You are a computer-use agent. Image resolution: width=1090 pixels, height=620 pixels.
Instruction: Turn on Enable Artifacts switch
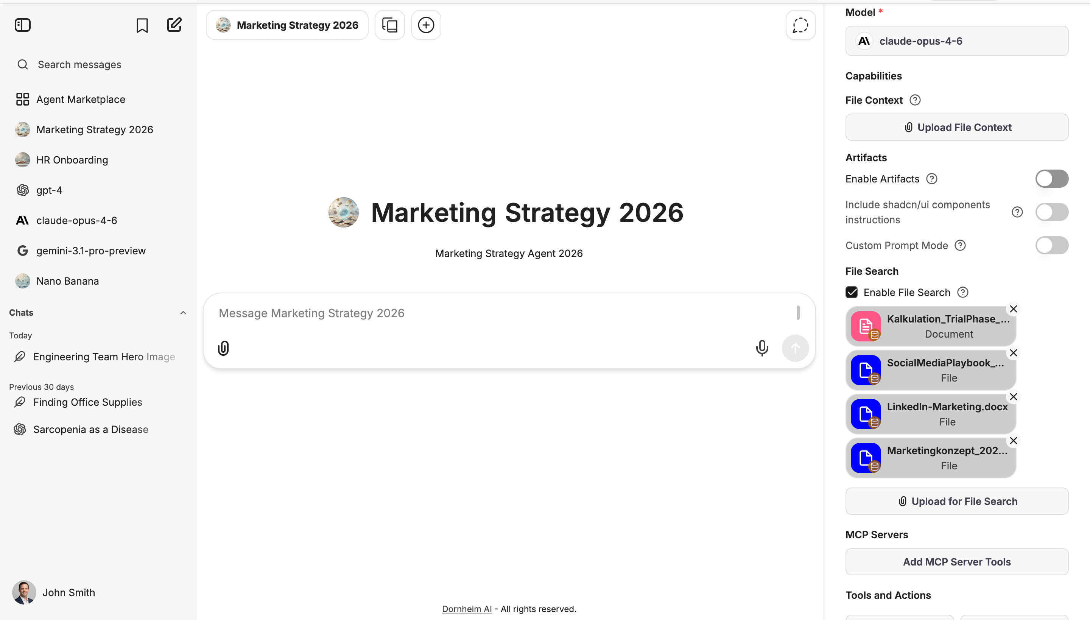coord(1051,178)
